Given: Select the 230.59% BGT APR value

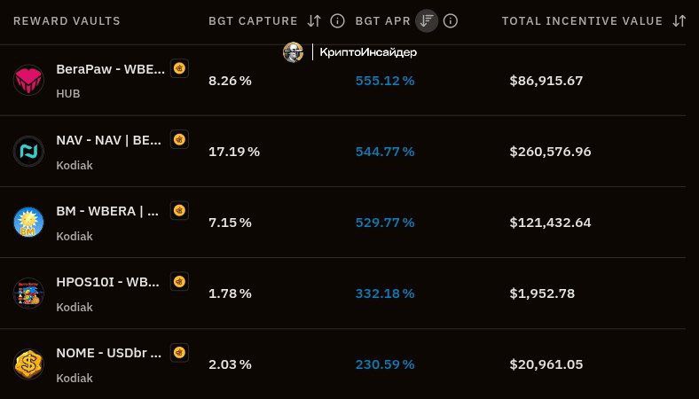Looking at the screenshot, I should click(x=385, y=364).
